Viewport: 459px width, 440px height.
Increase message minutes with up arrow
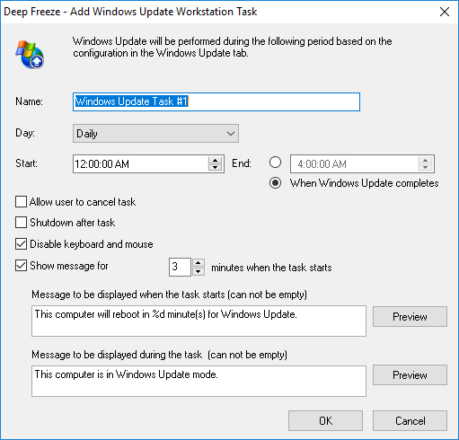click(x=198, y=263)
